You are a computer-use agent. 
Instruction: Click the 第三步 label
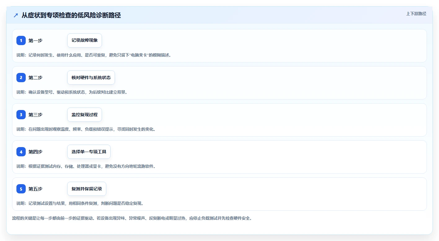(35, 115)
